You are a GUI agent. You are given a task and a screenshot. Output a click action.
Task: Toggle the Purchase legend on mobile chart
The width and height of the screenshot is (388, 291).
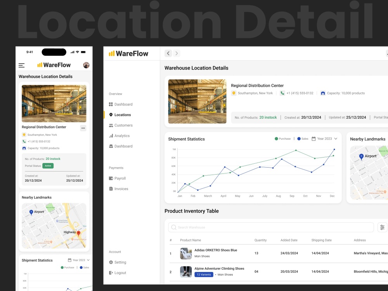[x=68, y=267]
